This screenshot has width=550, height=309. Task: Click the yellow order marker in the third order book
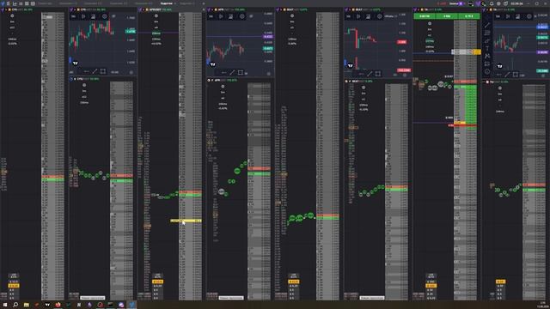[186, 221]
